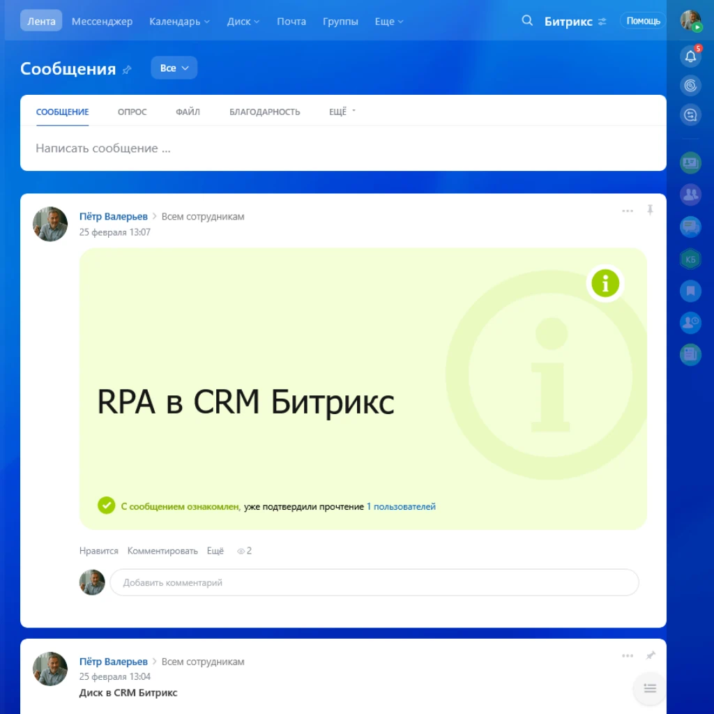Open the chat bubbles icon in right sidebar

click(x=690, y=227)
